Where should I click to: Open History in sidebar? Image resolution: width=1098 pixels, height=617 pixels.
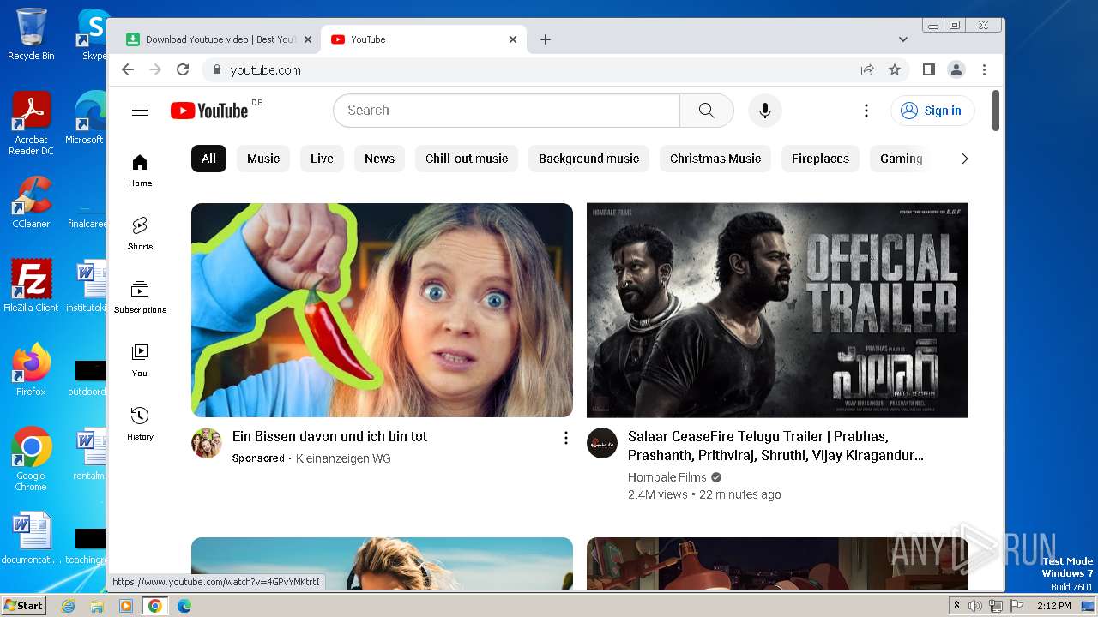pyautogui.click(x=140, y=424)
